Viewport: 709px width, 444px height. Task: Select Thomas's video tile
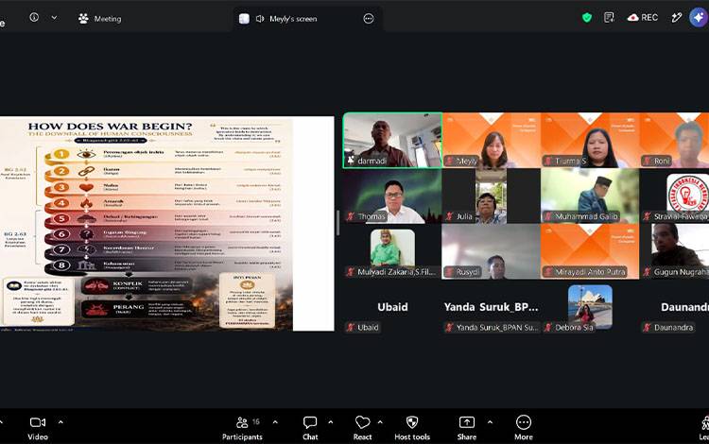coord(392,196)
